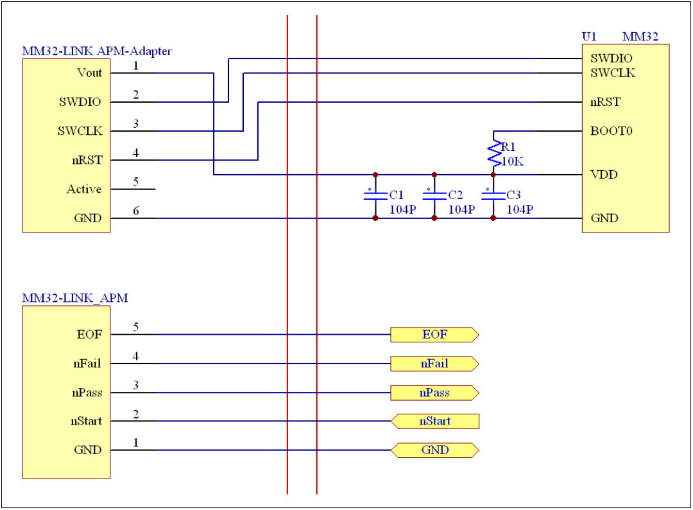Click GND pin on APM-Adapter
Viewport: 693px width, 510px height.
(87, 218)
